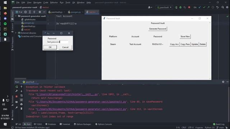This screenshot has width=230, height=129.
Task: Expand all in Project tool window
Action: 30,12
